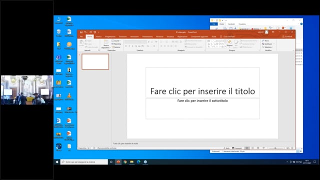Open the Seleziona dropdown

coord(267,47)
